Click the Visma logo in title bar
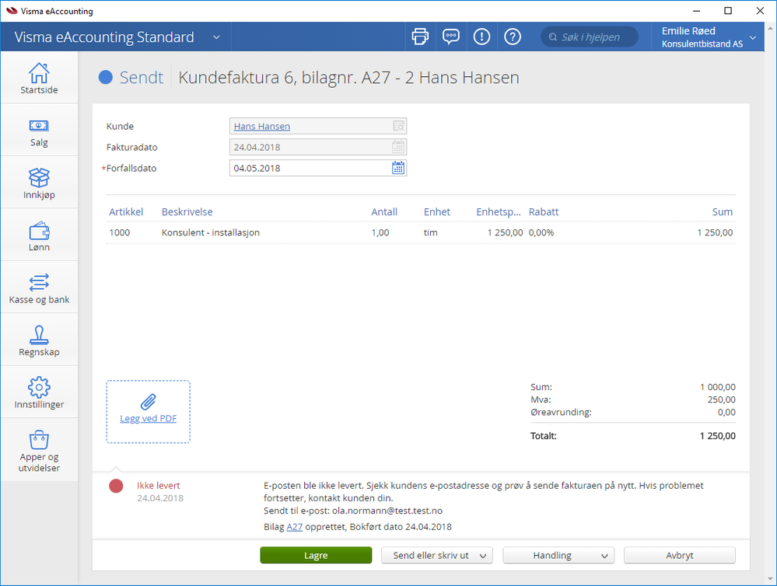 click(x=12, y=11)
